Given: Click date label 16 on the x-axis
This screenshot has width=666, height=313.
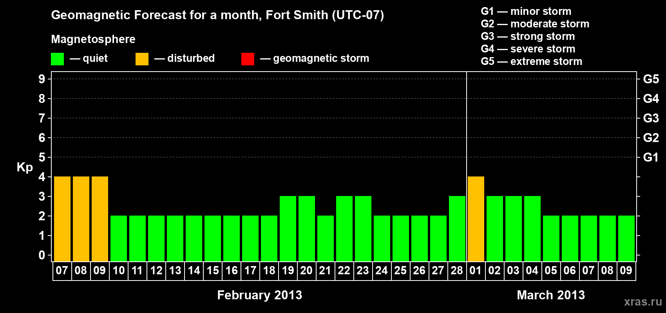Looking at the screenshot, I should 232,271.
